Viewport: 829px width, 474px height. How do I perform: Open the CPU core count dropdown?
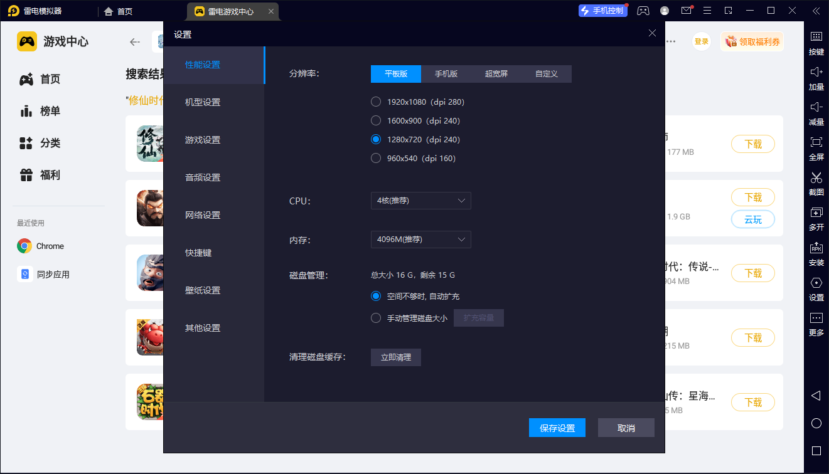(420, 201)
